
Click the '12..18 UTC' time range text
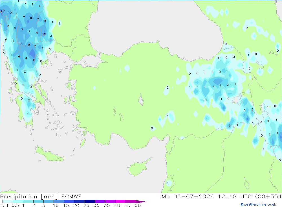click(235, 196)
